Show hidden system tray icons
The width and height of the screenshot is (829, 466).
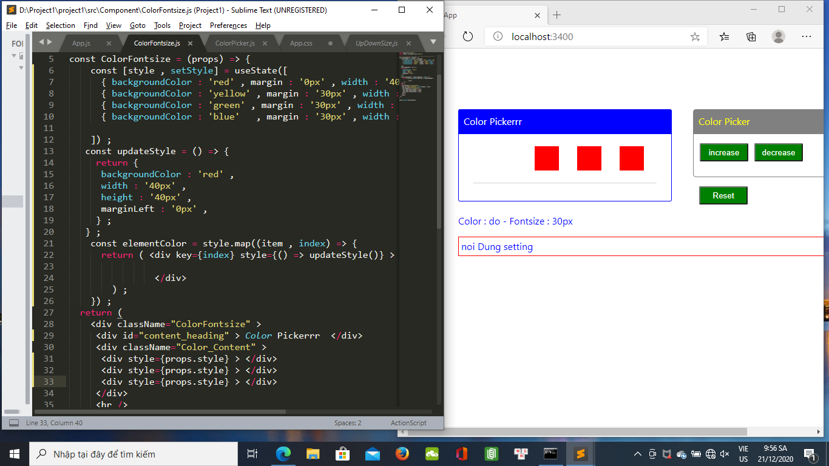coord(638,454)
